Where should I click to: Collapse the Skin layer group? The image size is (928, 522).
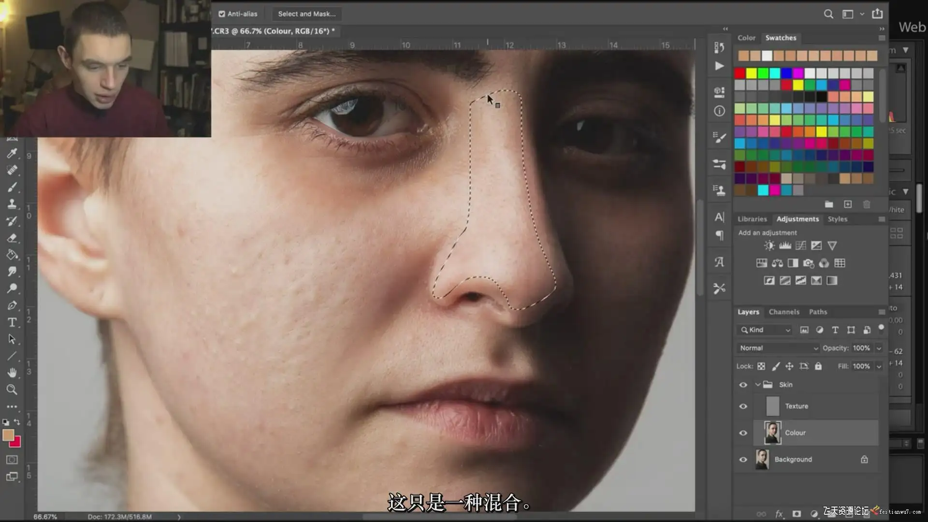[757, 385]
